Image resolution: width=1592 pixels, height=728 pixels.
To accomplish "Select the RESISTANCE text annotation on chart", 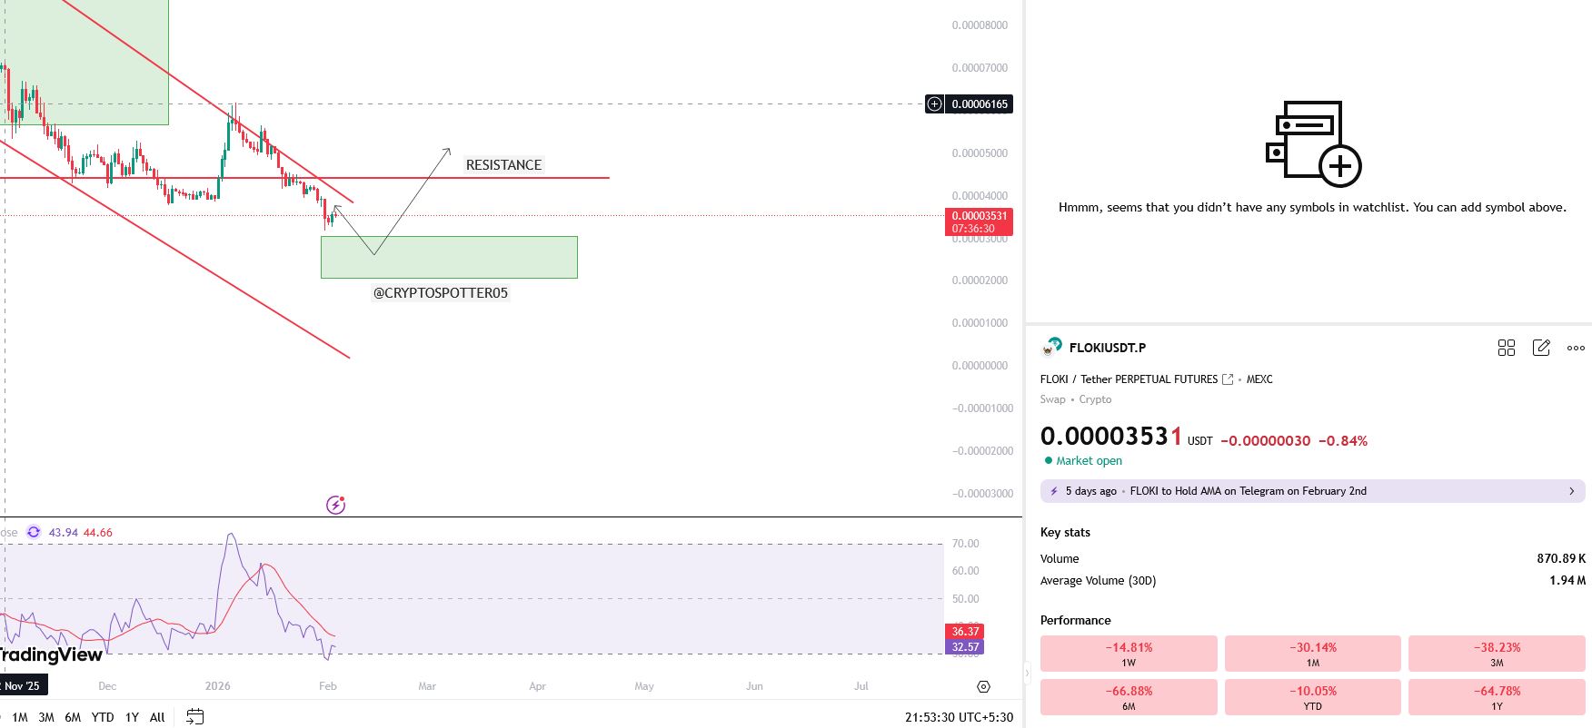I will [x=503, y=165].
